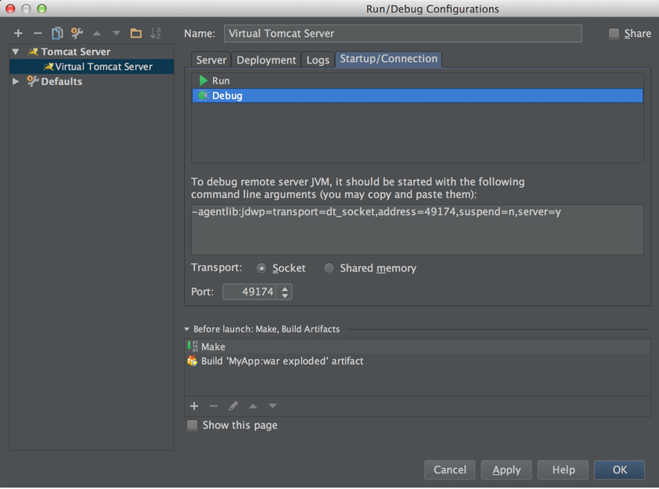659x489 pixels.
Task: Select the Make before-launch row
Action: [x=417, y=347]
